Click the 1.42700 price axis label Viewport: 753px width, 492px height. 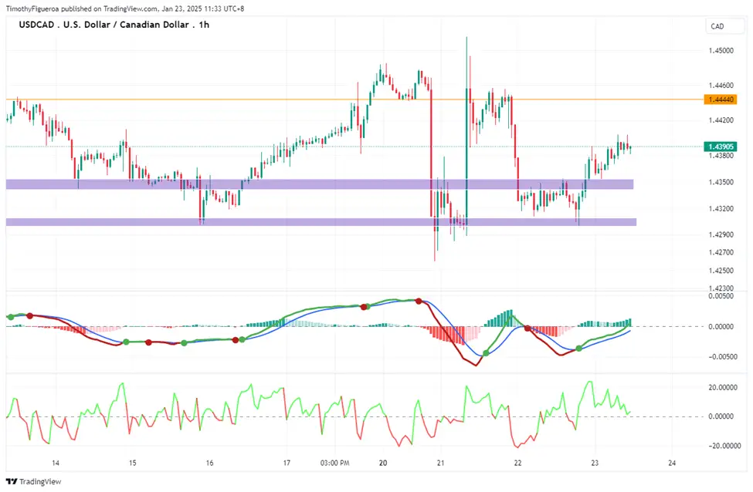(721, 252)
